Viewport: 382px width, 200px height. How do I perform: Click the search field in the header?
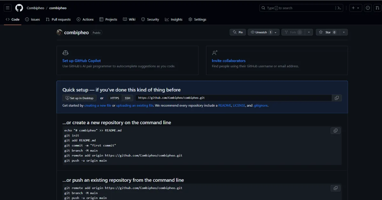296,8
